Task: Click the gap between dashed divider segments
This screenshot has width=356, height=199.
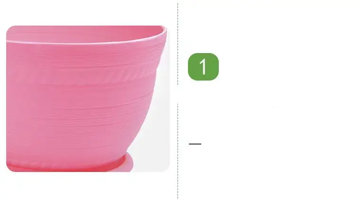Action: pos(178,94)
